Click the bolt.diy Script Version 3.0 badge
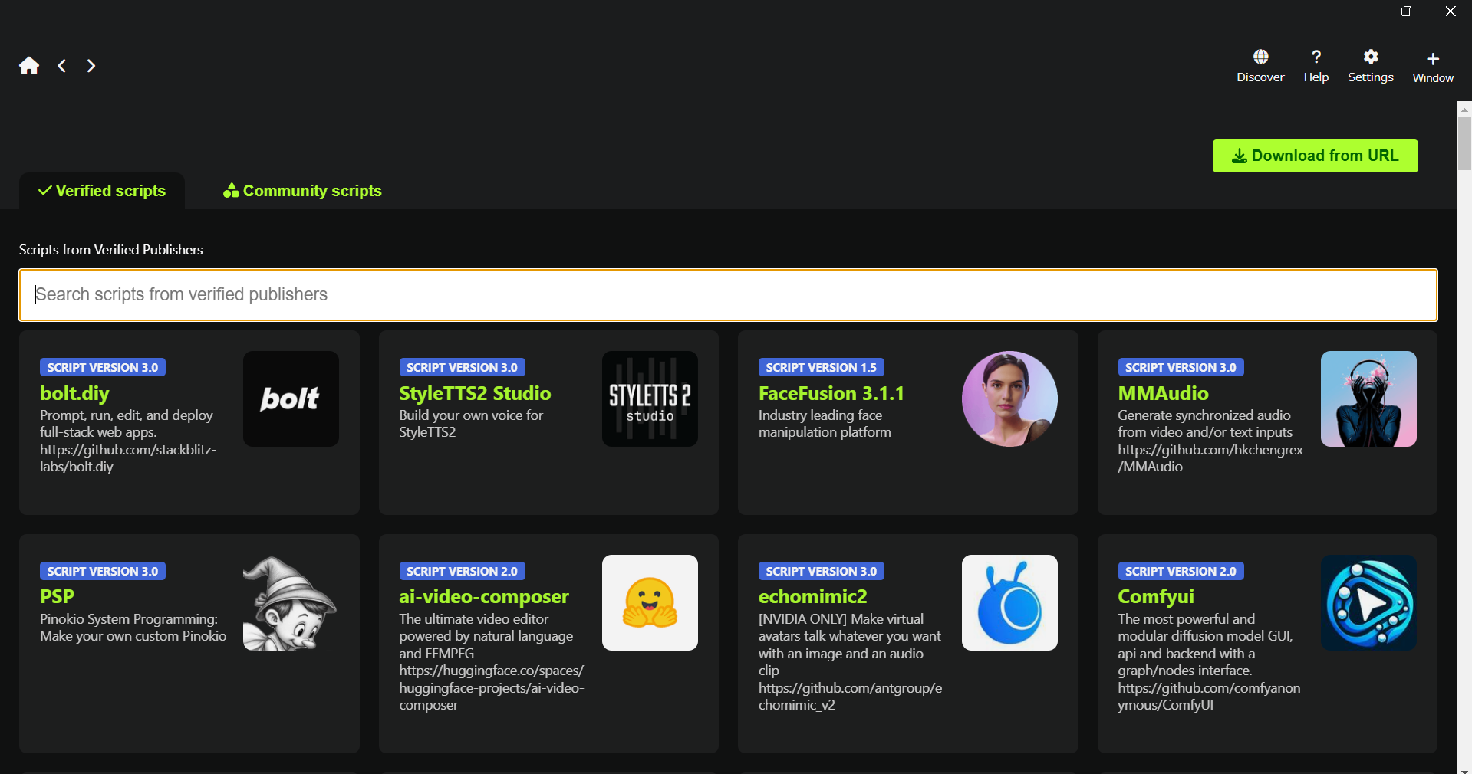 tap(103, 367)
